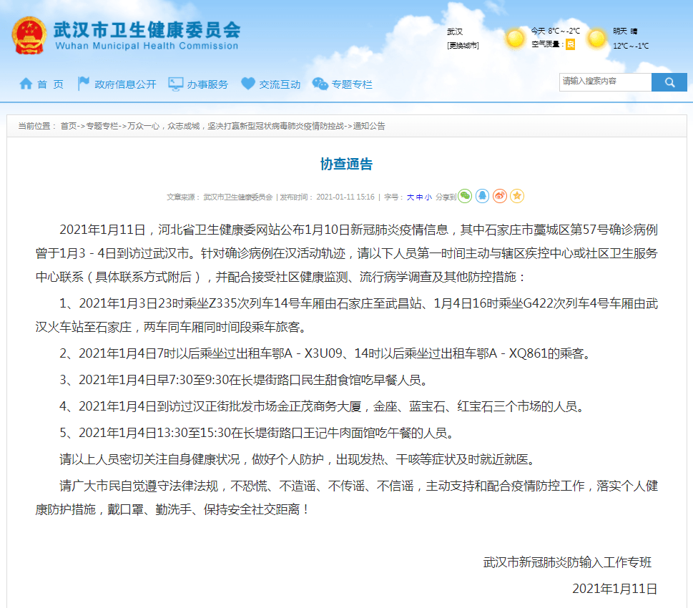Open the 更换城市 city switcher
This screenshot has height=608, width=693.
pyautogui.click(x=463, y=46)
